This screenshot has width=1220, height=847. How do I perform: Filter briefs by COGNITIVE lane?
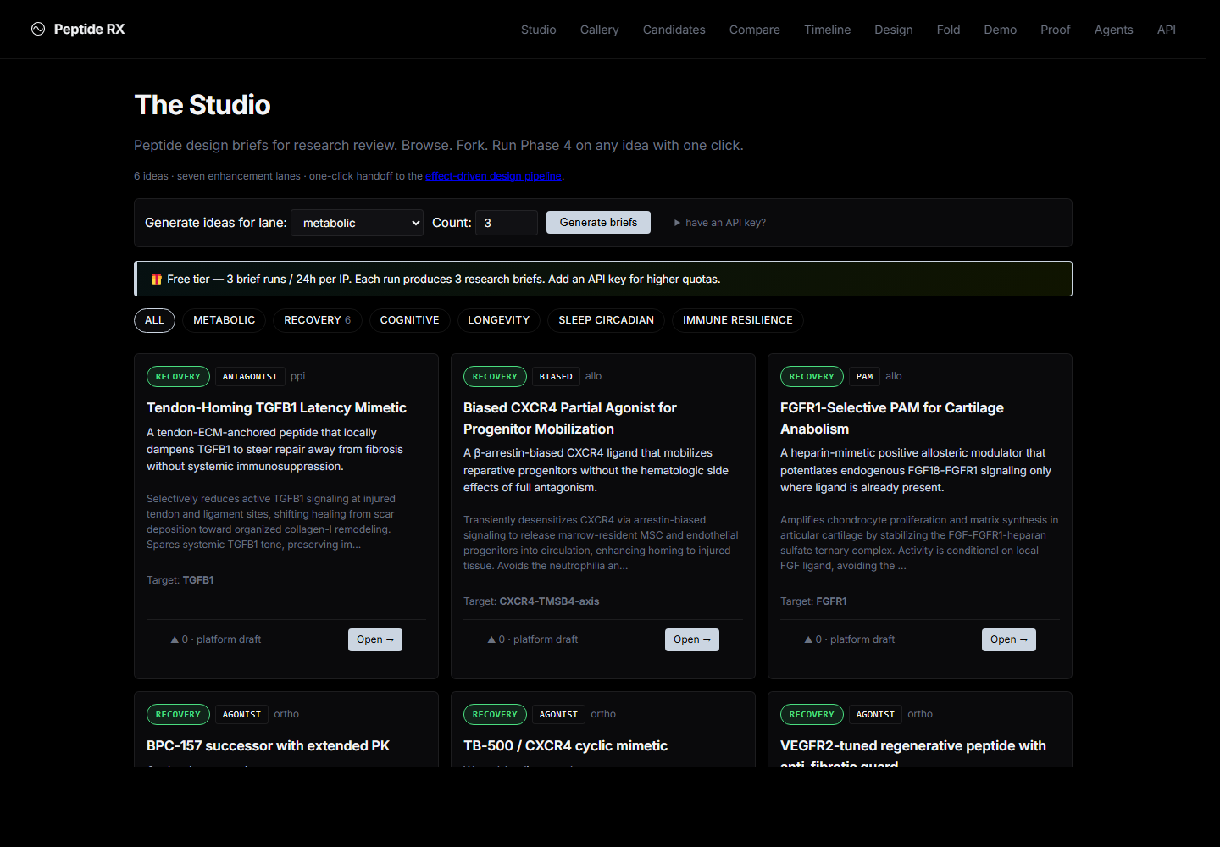pyautogui.click(x=410, y=320)
